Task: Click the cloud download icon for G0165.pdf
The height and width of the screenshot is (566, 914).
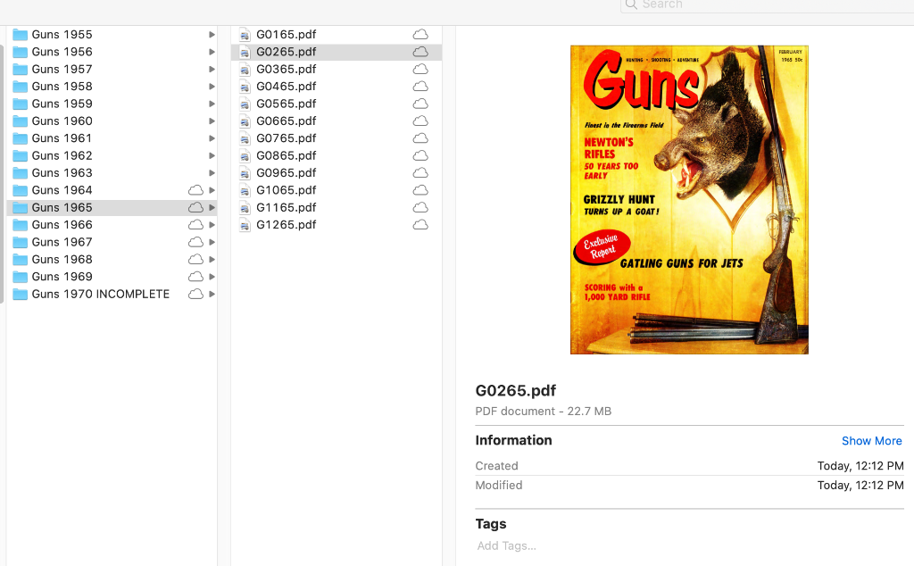Action: pyautogui.click(x=420, y=35)
